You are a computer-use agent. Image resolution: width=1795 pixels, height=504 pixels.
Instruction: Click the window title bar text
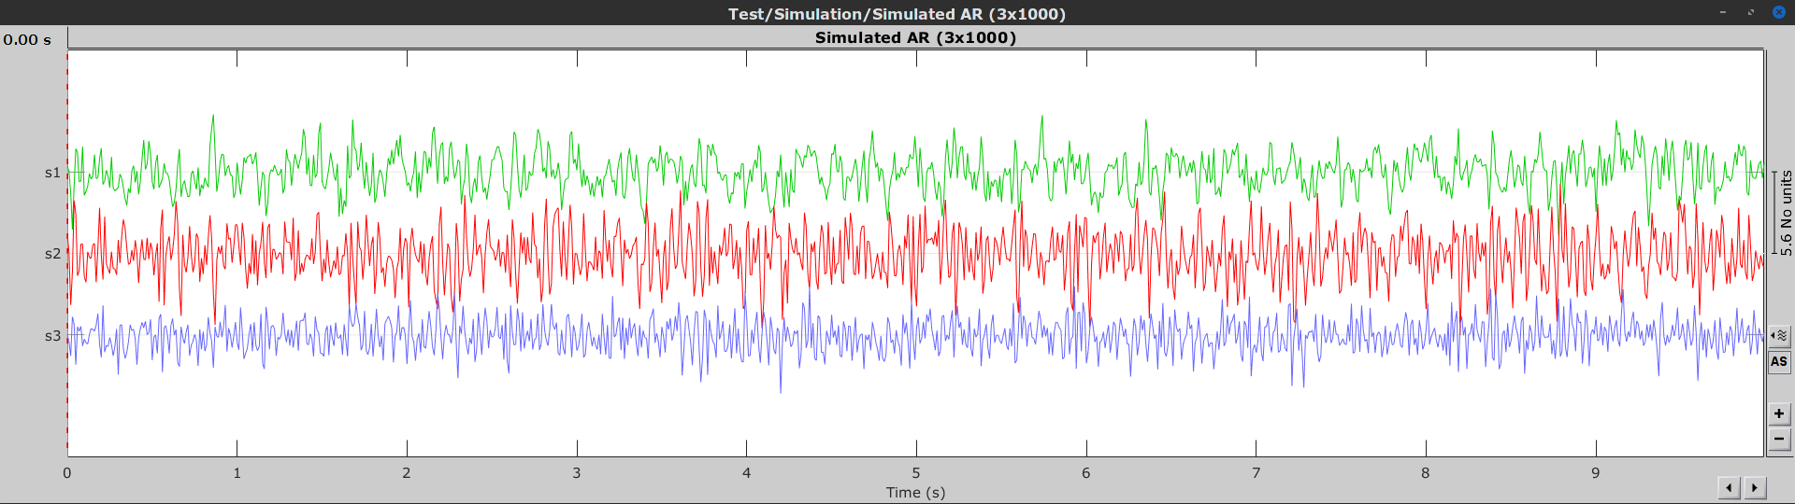pos(897,14)
